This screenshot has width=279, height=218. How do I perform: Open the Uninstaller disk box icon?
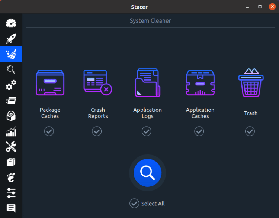11,116
